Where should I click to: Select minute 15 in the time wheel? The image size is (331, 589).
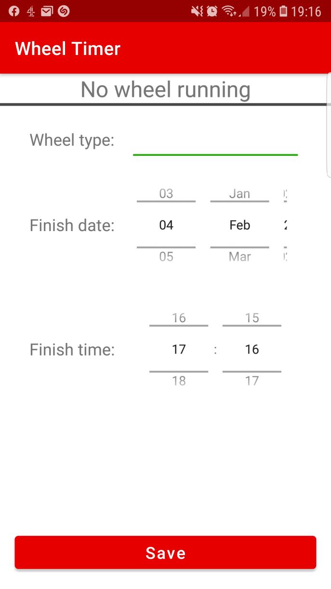click(x=252, y=317)
